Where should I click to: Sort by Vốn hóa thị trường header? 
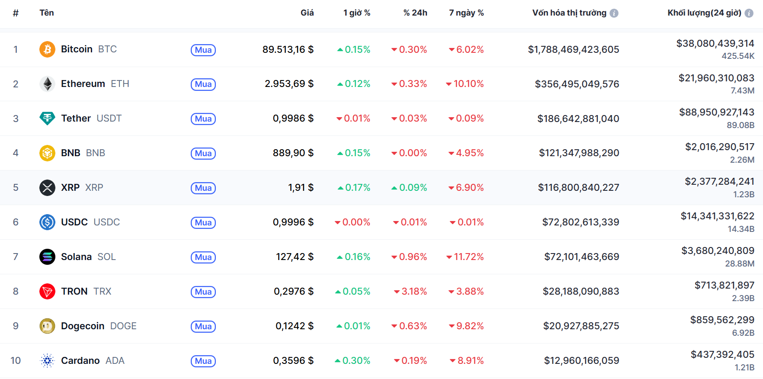(569, 13)
